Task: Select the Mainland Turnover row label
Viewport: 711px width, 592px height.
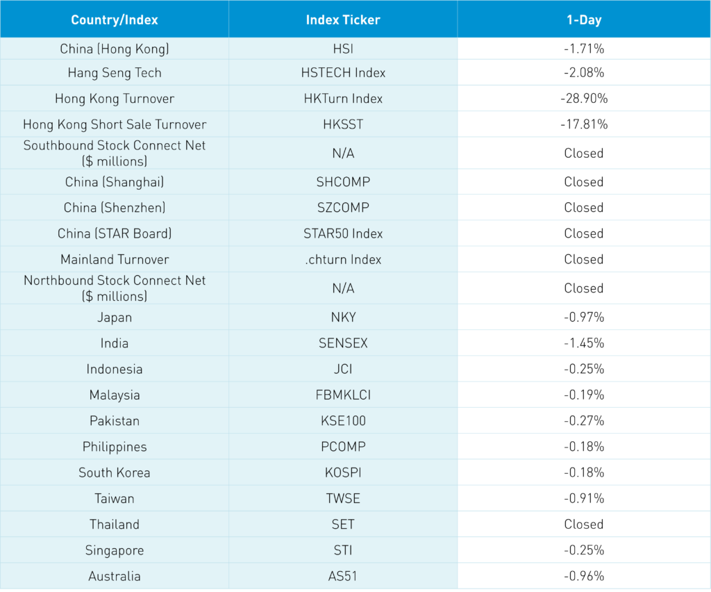Action: pyautogui.click(x=115, y=259)
